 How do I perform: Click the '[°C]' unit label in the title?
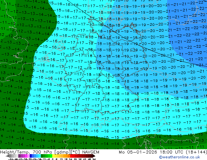[75, 152]
